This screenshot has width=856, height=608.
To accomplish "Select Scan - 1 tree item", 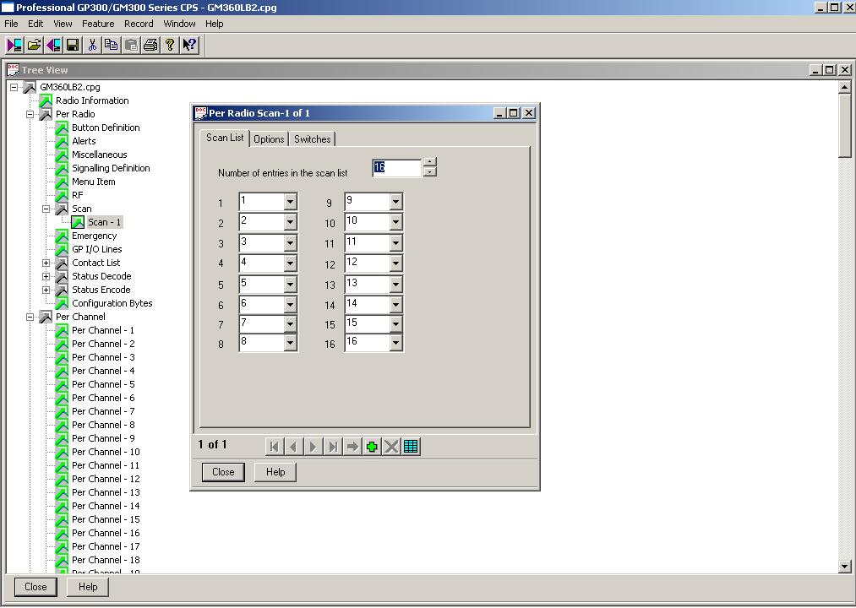I will click(x=104, y=222).
